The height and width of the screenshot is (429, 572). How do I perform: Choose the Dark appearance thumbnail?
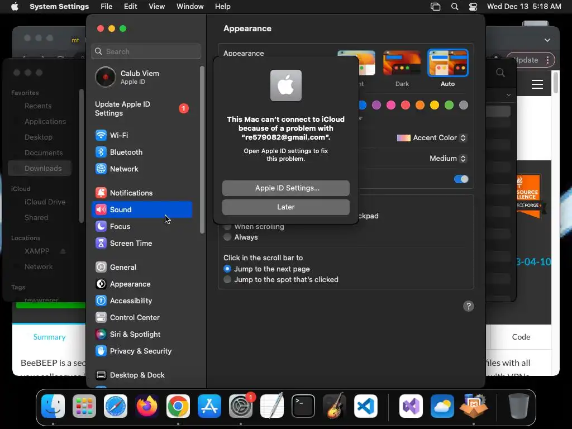click(x=402, y=63)
